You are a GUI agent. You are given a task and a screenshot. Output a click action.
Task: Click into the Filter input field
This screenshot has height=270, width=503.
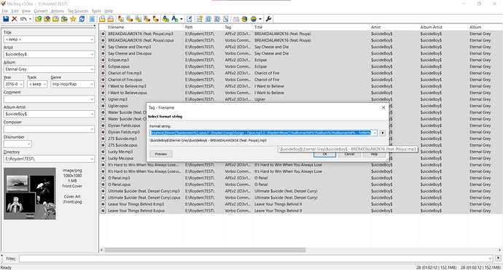(x=256, y=258)
